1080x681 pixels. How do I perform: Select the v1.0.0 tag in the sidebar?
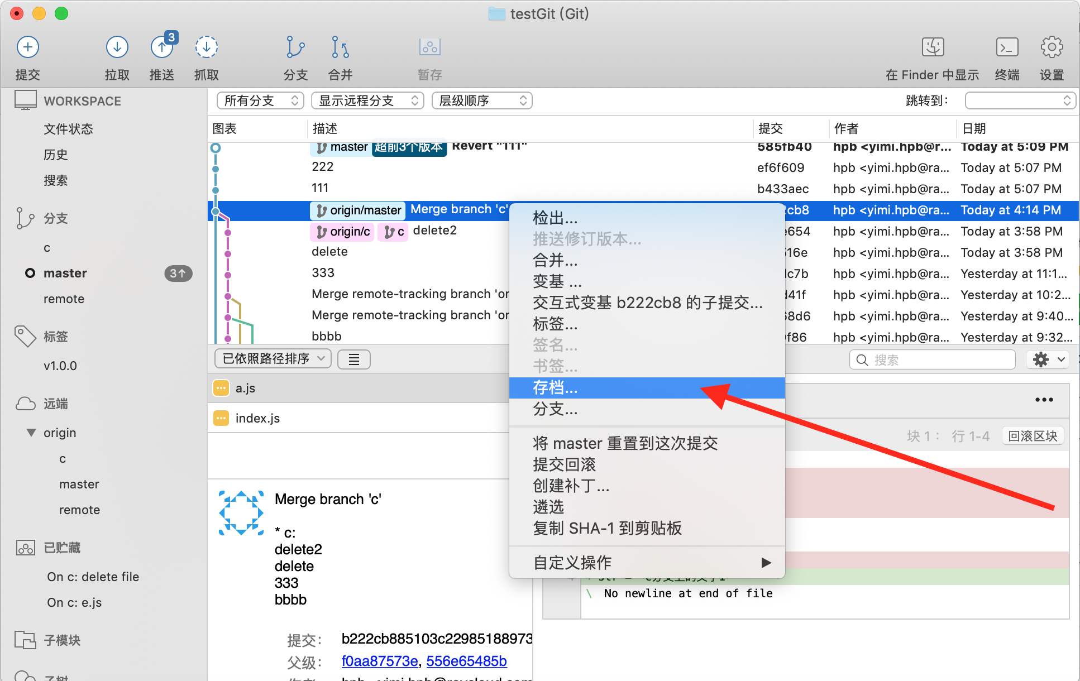(x=60, y=366)
